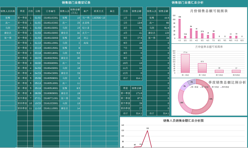
Task: Click the 第三季度 cell in the order table
Action: click(22, 98)
